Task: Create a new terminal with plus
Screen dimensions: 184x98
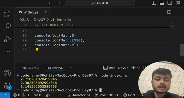Action: pyautogui.click(x=133, y=68)
